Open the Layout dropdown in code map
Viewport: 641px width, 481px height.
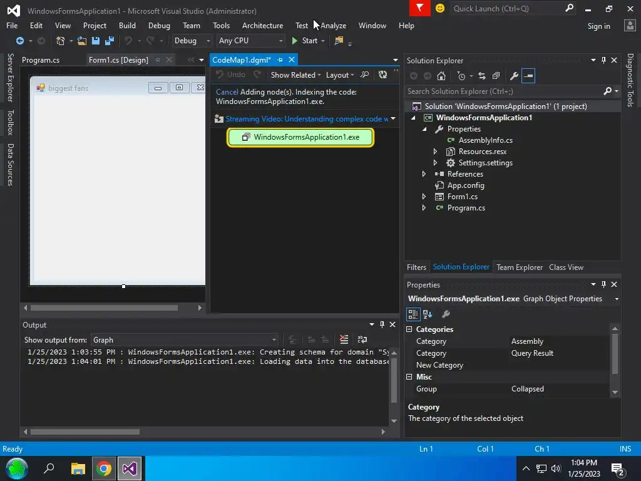click(x=340, y=75)
